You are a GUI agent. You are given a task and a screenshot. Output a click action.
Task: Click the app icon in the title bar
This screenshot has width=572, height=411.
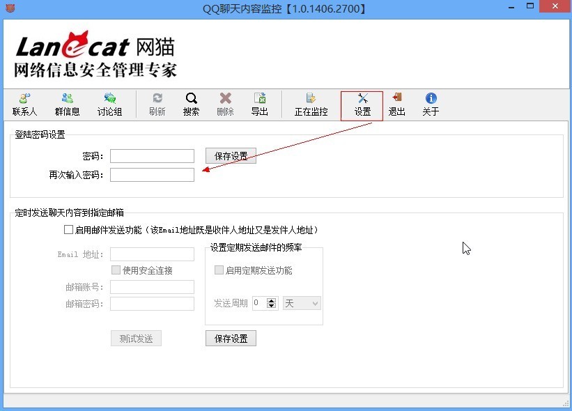pos(10,7)
